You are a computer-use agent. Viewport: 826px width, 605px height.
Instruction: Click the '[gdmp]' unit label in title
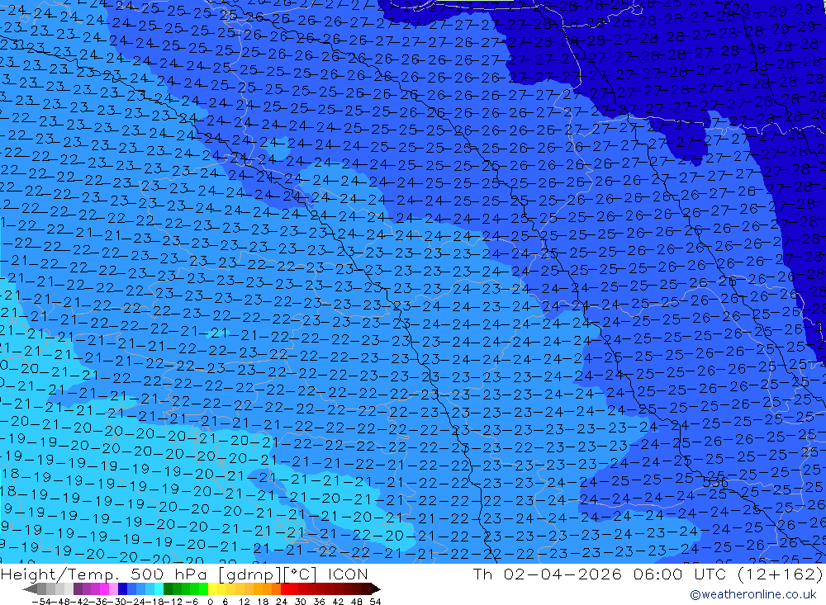tap(251, 574)
